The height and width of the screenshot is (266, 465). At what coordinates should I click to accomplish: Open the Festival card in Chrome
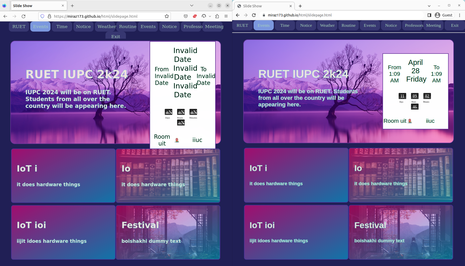pos(401,232)
